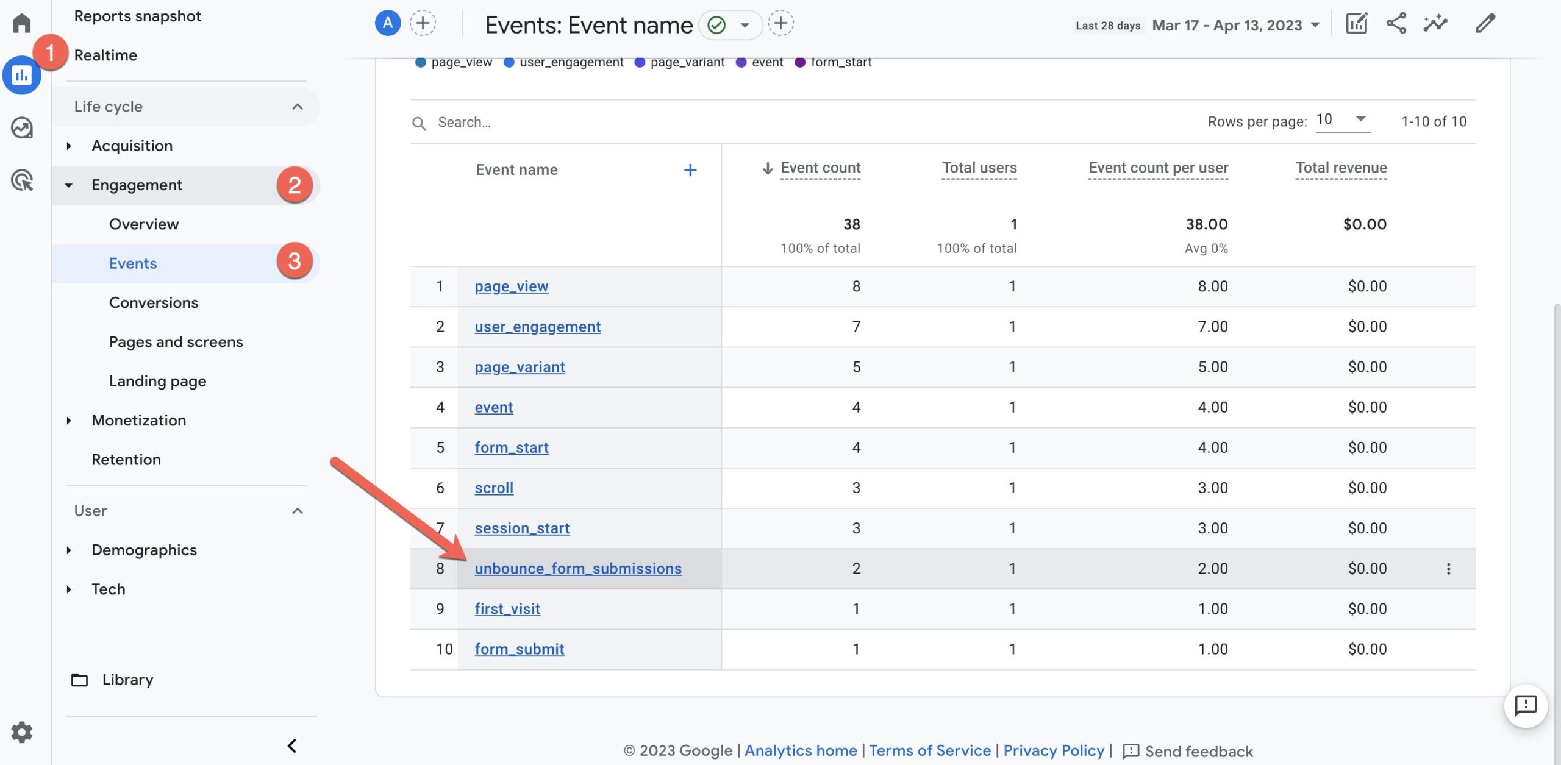The height and width of the screenshot is (765, 1561).
Task: Share this report
Action: pyautogui.click(x=1396, y=23)
